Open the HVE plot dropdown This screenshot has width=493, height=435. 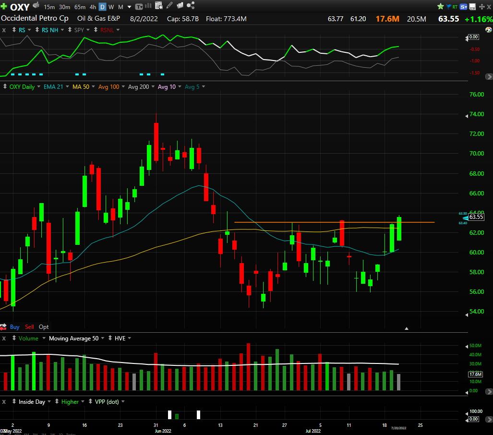[130, 338]
